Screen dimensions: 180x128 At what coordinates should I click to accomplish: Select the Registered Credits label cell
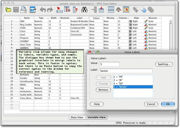tap(79, 24)
